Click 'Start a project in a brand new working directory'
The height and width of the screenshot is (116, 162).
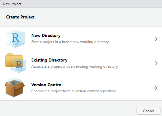click(x=70, y=42)
